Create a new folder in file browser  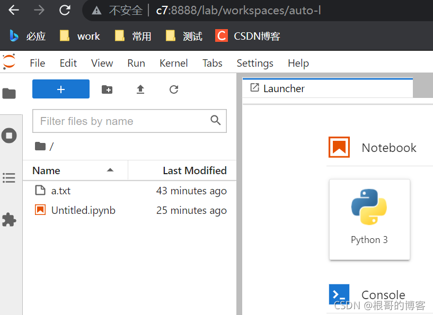click(107, 89)
